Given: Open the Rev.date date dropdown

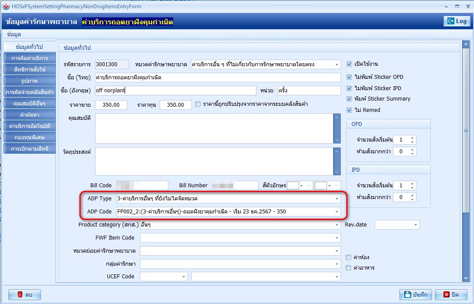Looking at the screenshot, I should pos(416,225).
